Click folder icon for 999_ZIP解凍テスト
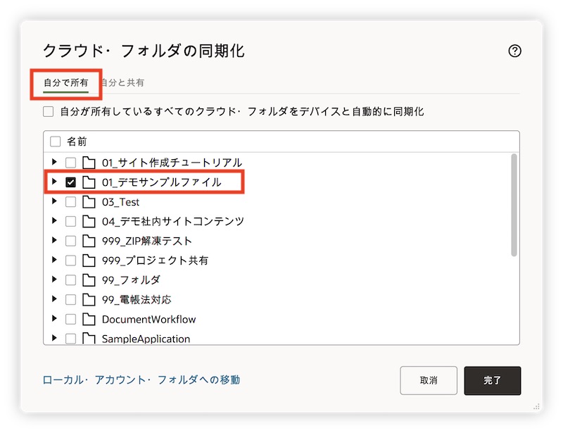The height and width of the screenshot is (433, 563). point(89,241)
